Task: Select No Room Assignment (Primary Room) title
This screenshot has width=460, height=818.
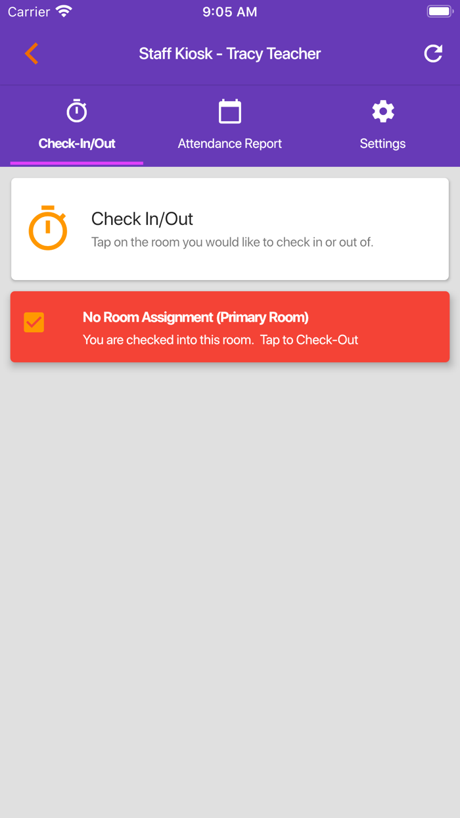Action: [196, 317]
